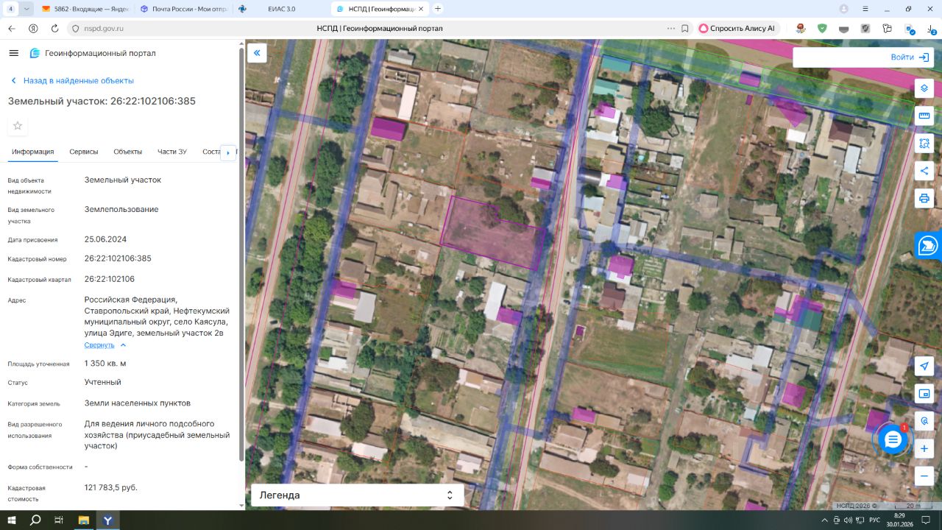Go back in browser history
The image size is (942, 530).
pyautogui.click(x=12, y=28)
